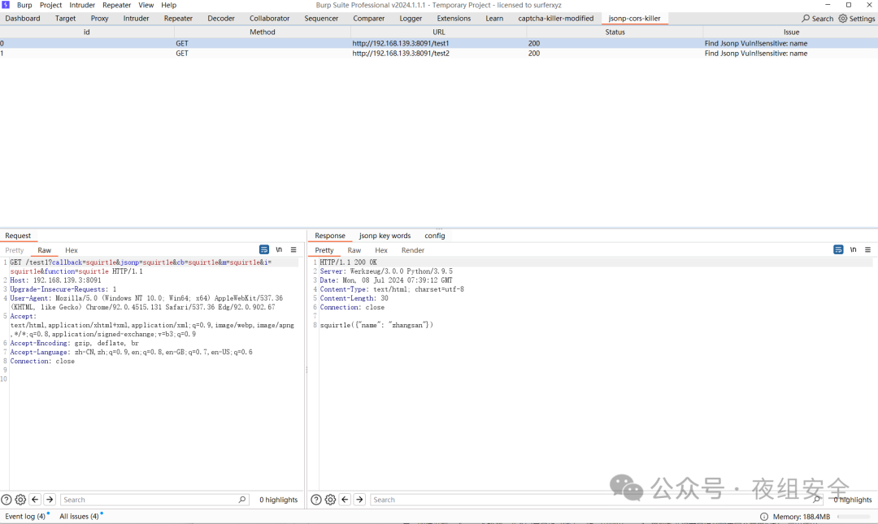Open the Intruder menu in menu bar
Viewport: 878px width, 524px height.
(82, 5)
